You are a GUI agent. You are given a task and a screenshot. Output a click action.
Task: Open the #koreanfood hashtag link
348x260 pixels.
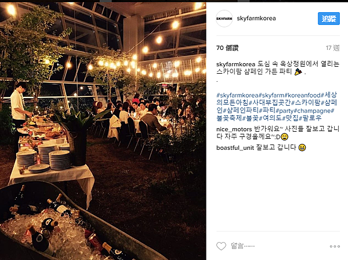click(303, 96)
